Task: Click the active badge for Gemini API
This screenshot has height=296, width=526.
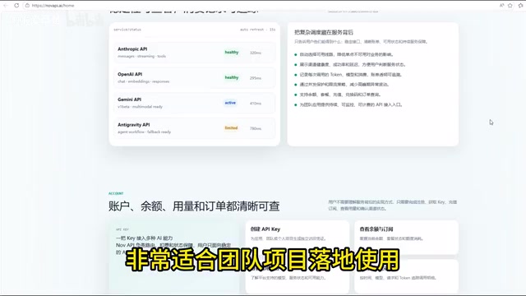Action: [x=230, y=103]
